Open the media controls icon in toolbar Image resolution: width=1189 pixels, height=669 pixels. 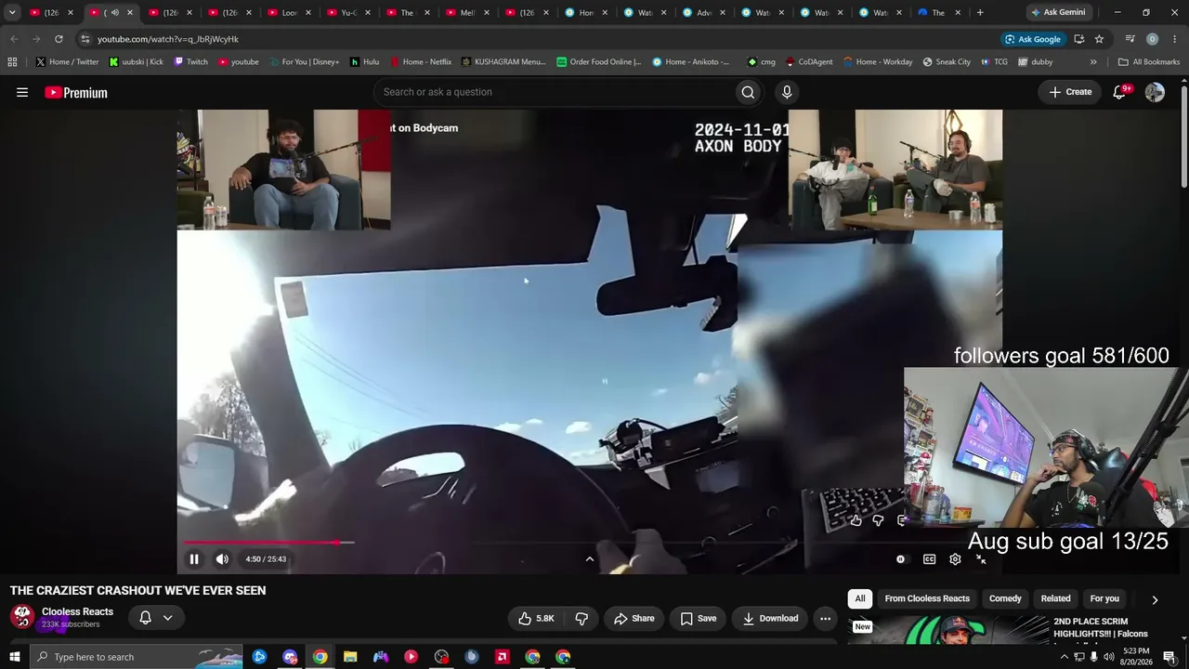tap(1130, 39)
